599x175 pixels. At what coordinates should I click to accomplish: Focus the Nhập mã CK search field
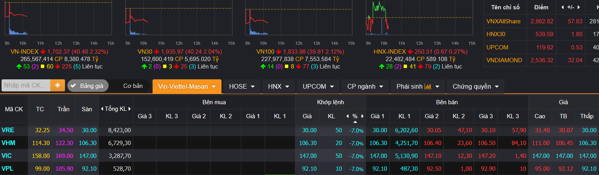[x=26, y=86]
